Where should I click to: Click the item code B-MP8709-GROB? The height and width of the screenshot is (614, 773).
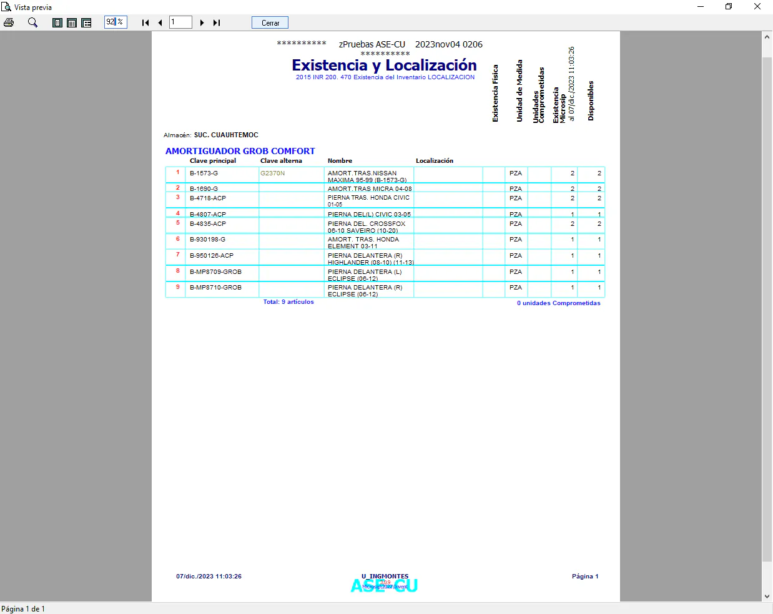click(x=215, y=272)
